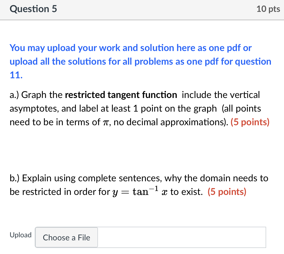Select the red (5 points) label in part a
The height and width of the screenshot is (254, 284).
[250, 122]
